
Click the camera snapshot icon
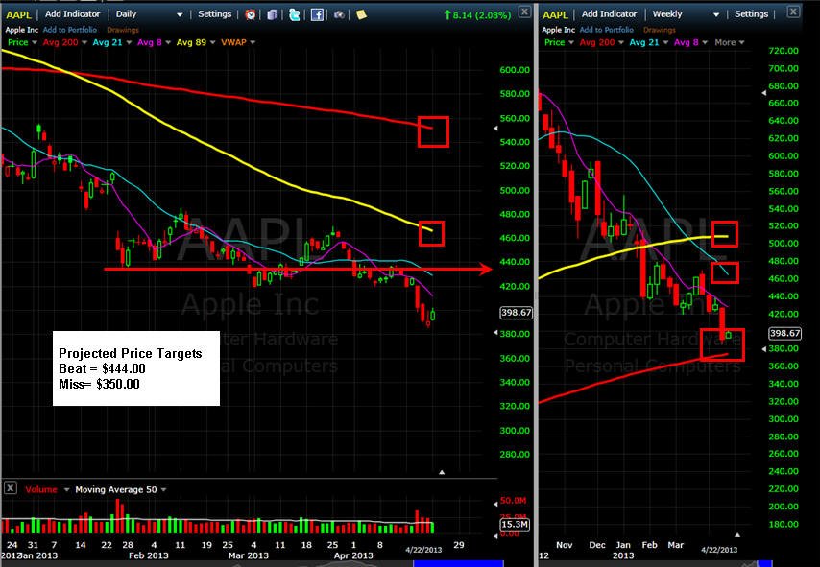[339, 14]
